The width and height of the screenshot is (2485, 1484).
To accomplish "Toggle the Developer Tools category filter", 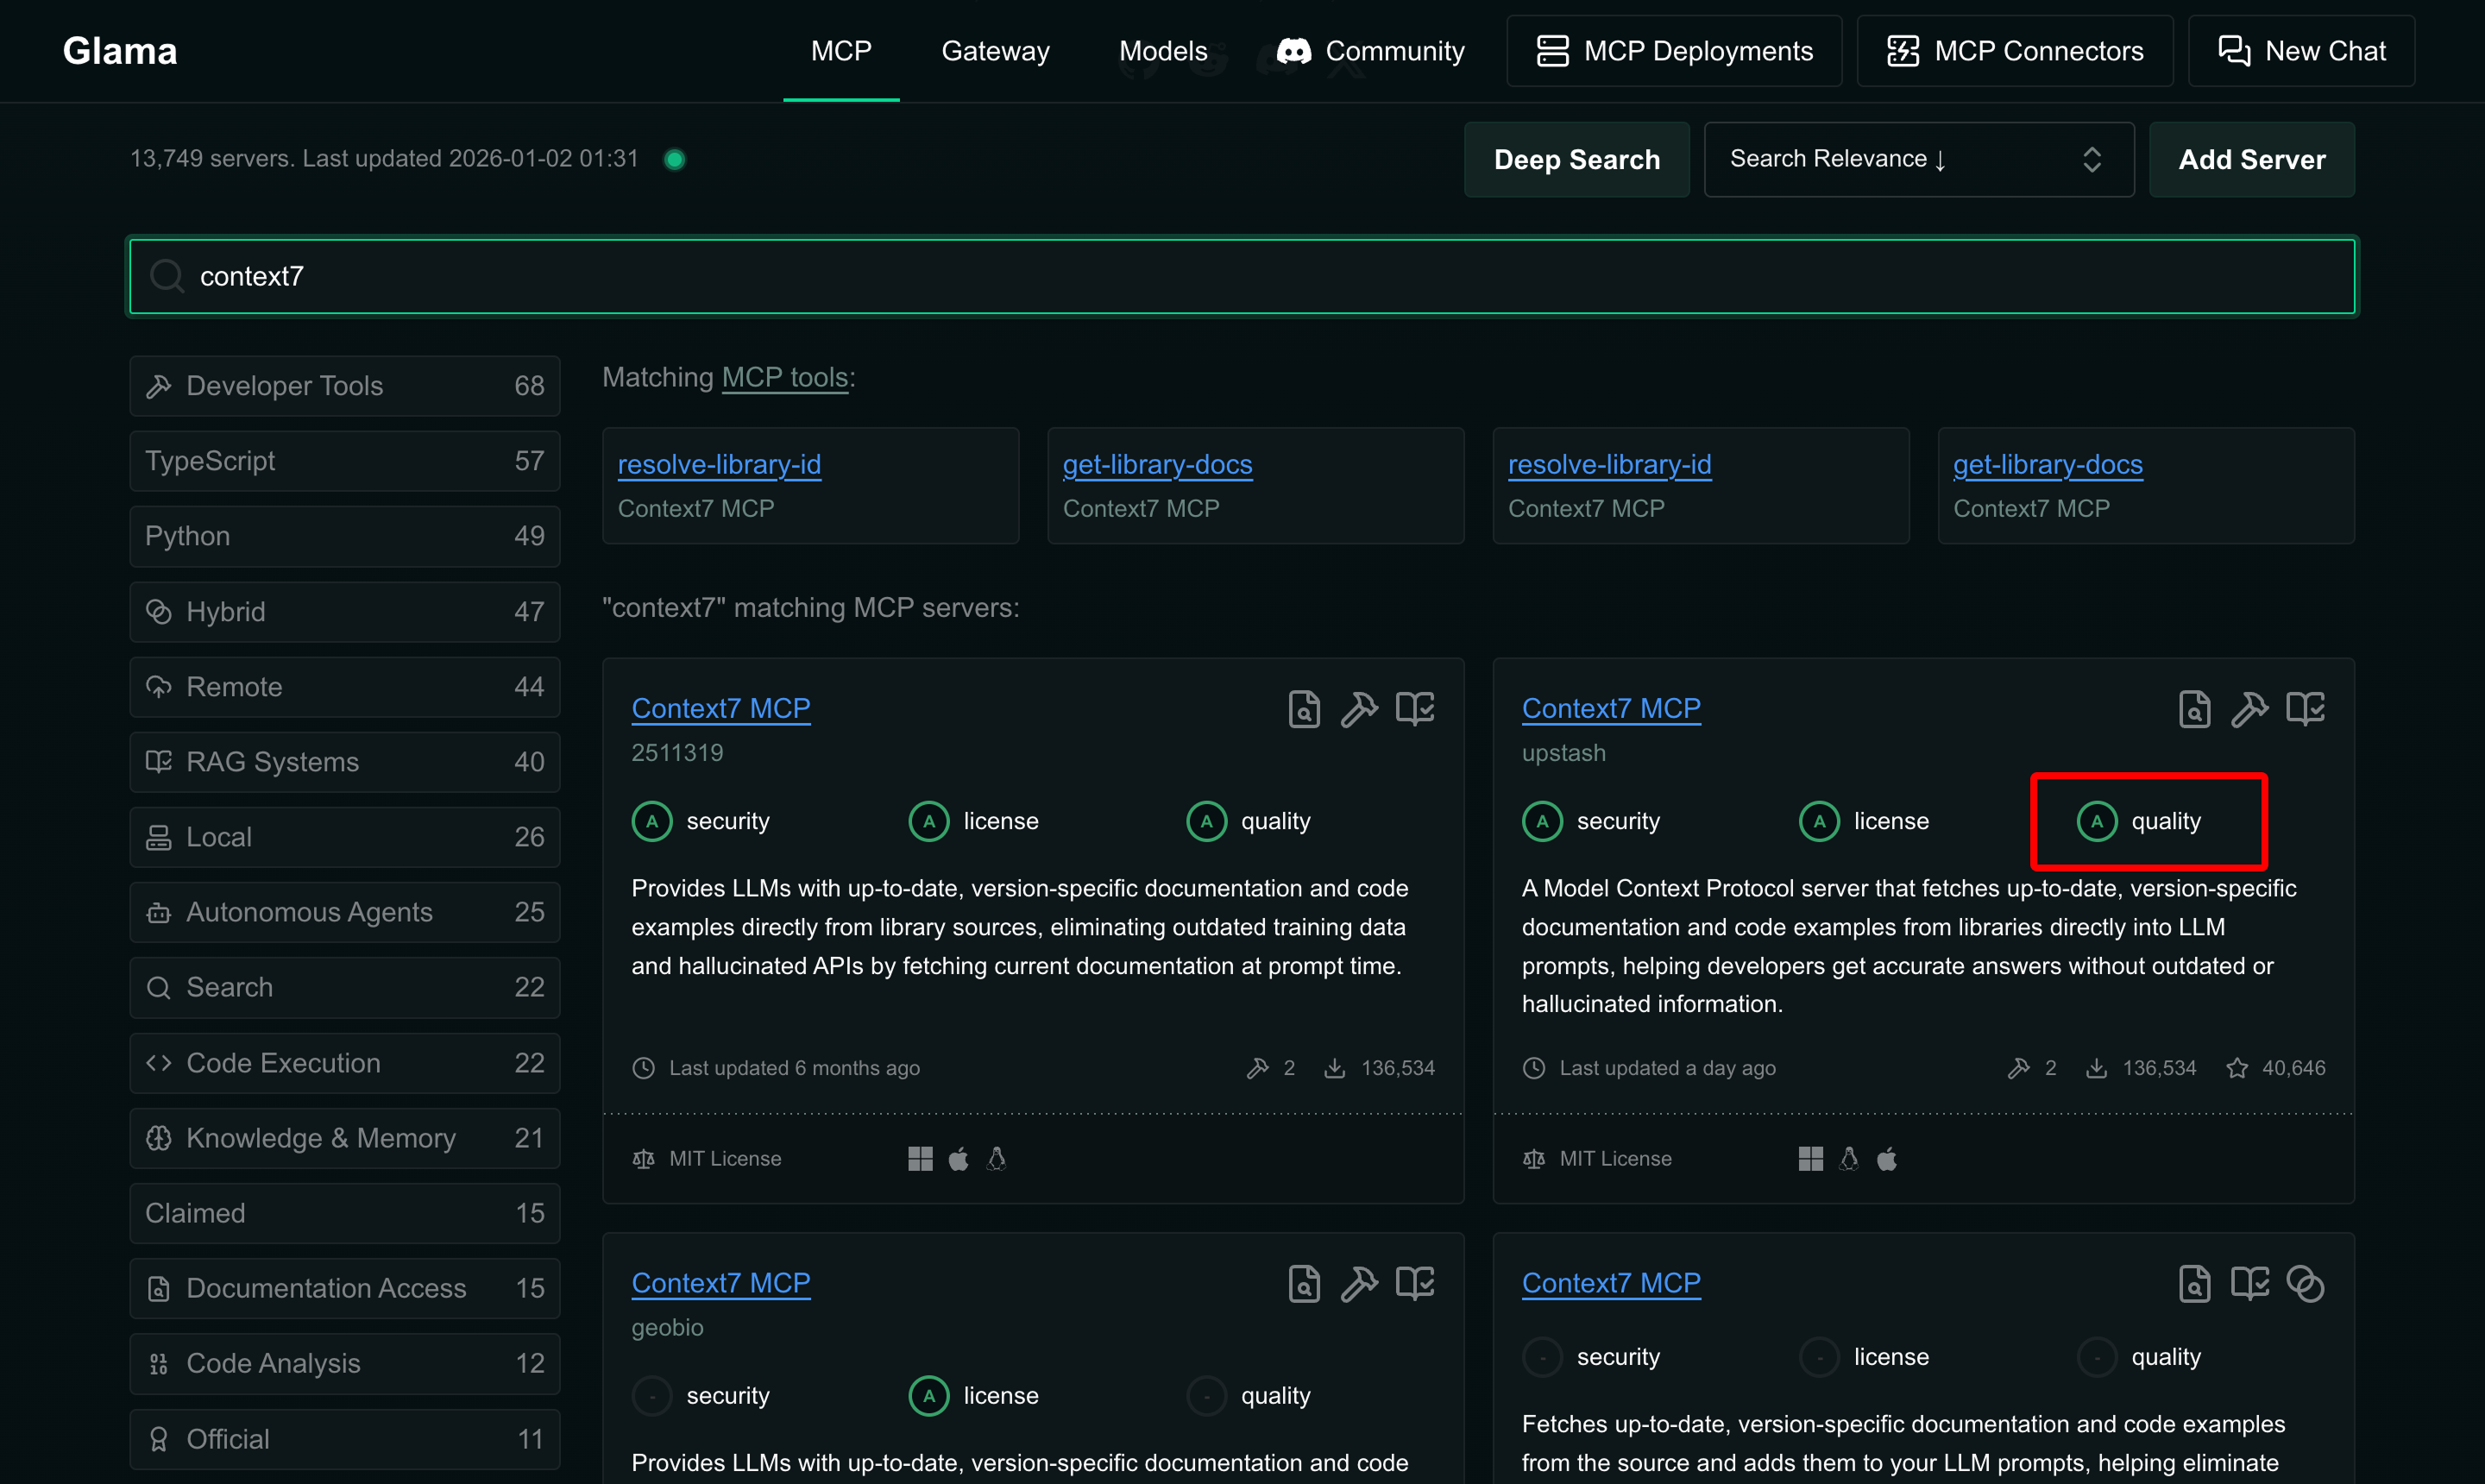I will coord(344,386).
